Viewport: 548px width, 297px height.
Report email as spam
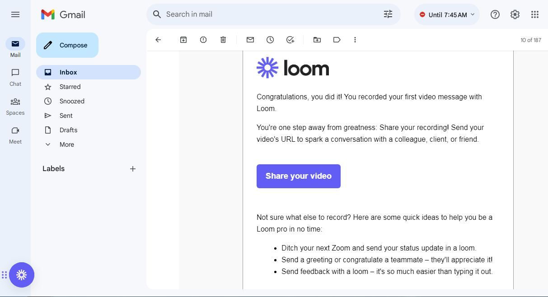coord(203,40)
